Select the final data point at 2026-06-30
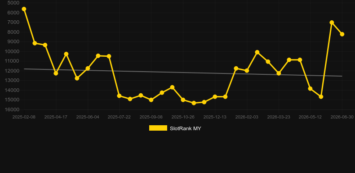355x173 pixels. (342, 34)
